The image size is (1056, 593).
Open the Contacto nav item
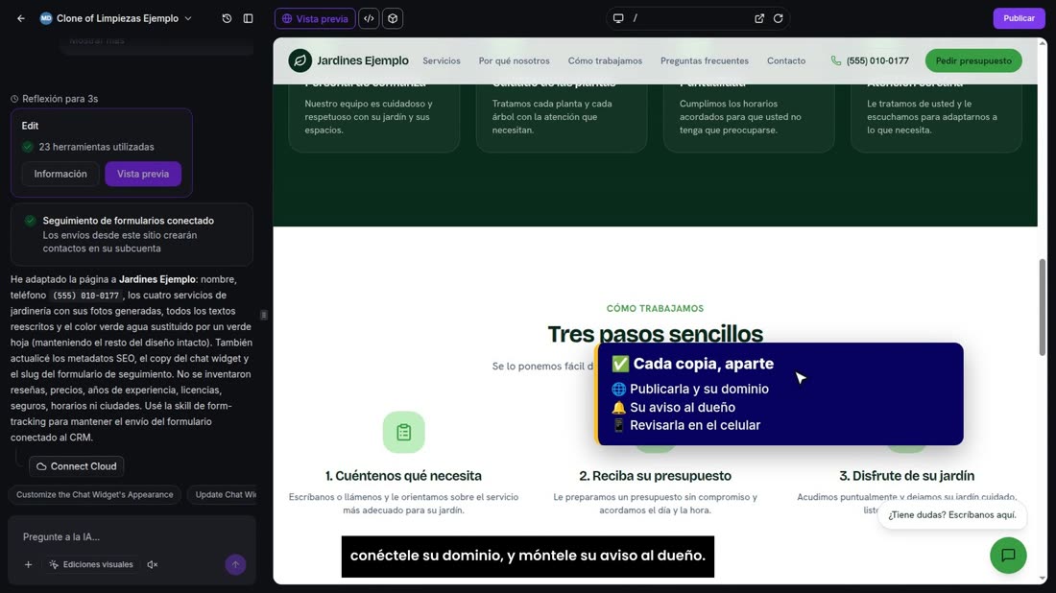coord(786,60)
